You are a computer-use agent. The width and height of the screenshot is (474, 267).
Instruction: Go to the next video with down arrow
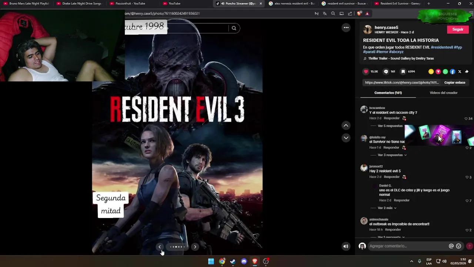click(346, 138)
